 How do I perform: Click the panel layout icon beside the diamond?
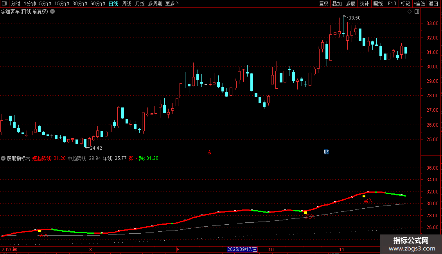point(417,12)
